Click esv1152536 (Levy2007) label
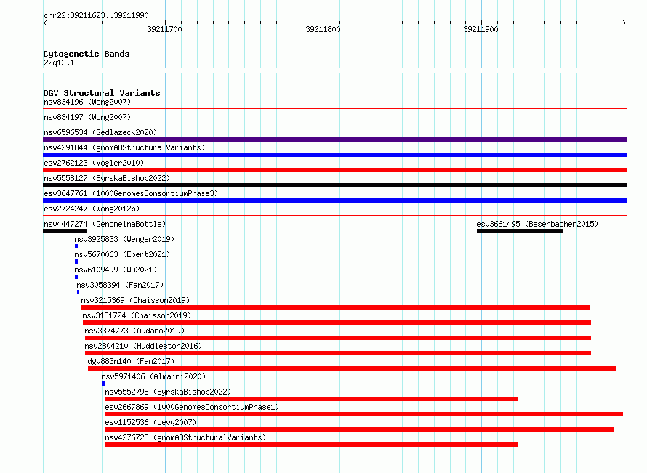 click(x=150, y=422)
